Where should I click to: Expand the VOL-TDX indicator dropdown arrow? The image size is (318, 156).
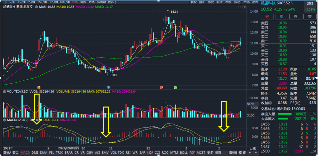click(4, 92)
